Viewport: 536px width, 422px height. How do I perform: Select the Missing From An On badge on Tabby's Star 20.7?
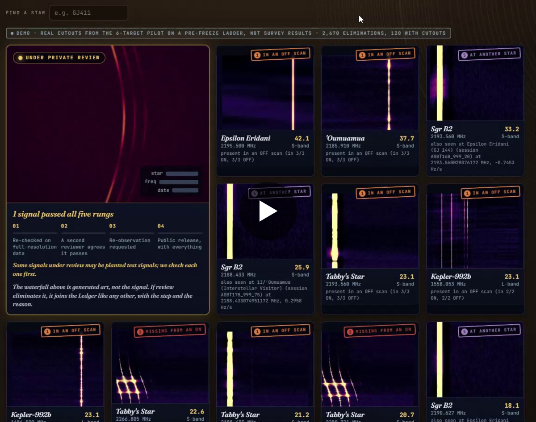pos(379,331)
